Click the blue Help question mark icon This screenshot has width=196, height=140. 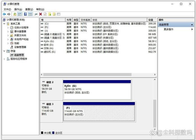click(25, 14)
